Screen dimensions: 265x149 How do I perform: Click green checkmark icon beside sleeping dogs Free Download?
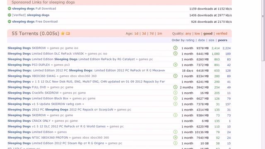[x=10, y=22]
